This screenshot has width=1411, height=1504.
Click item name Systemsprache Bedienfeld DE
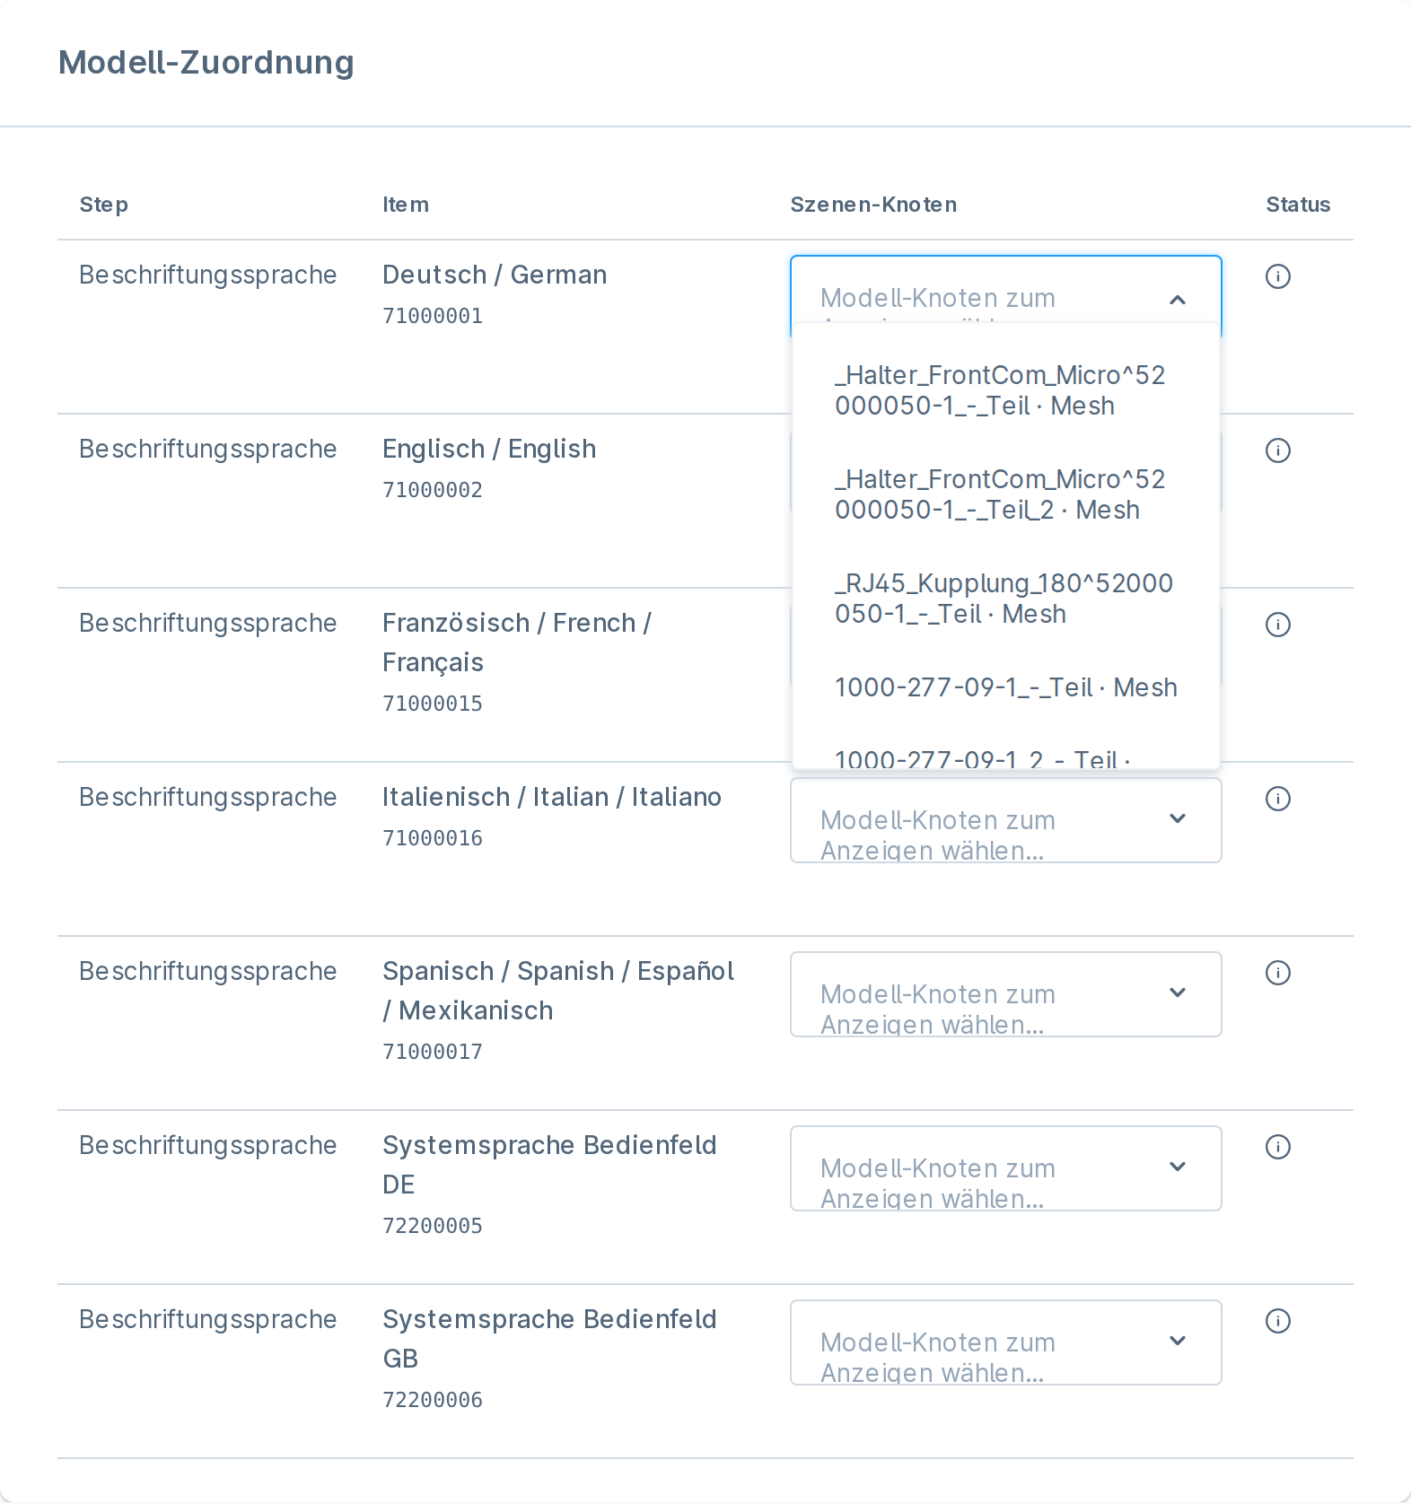[549, 1165]
